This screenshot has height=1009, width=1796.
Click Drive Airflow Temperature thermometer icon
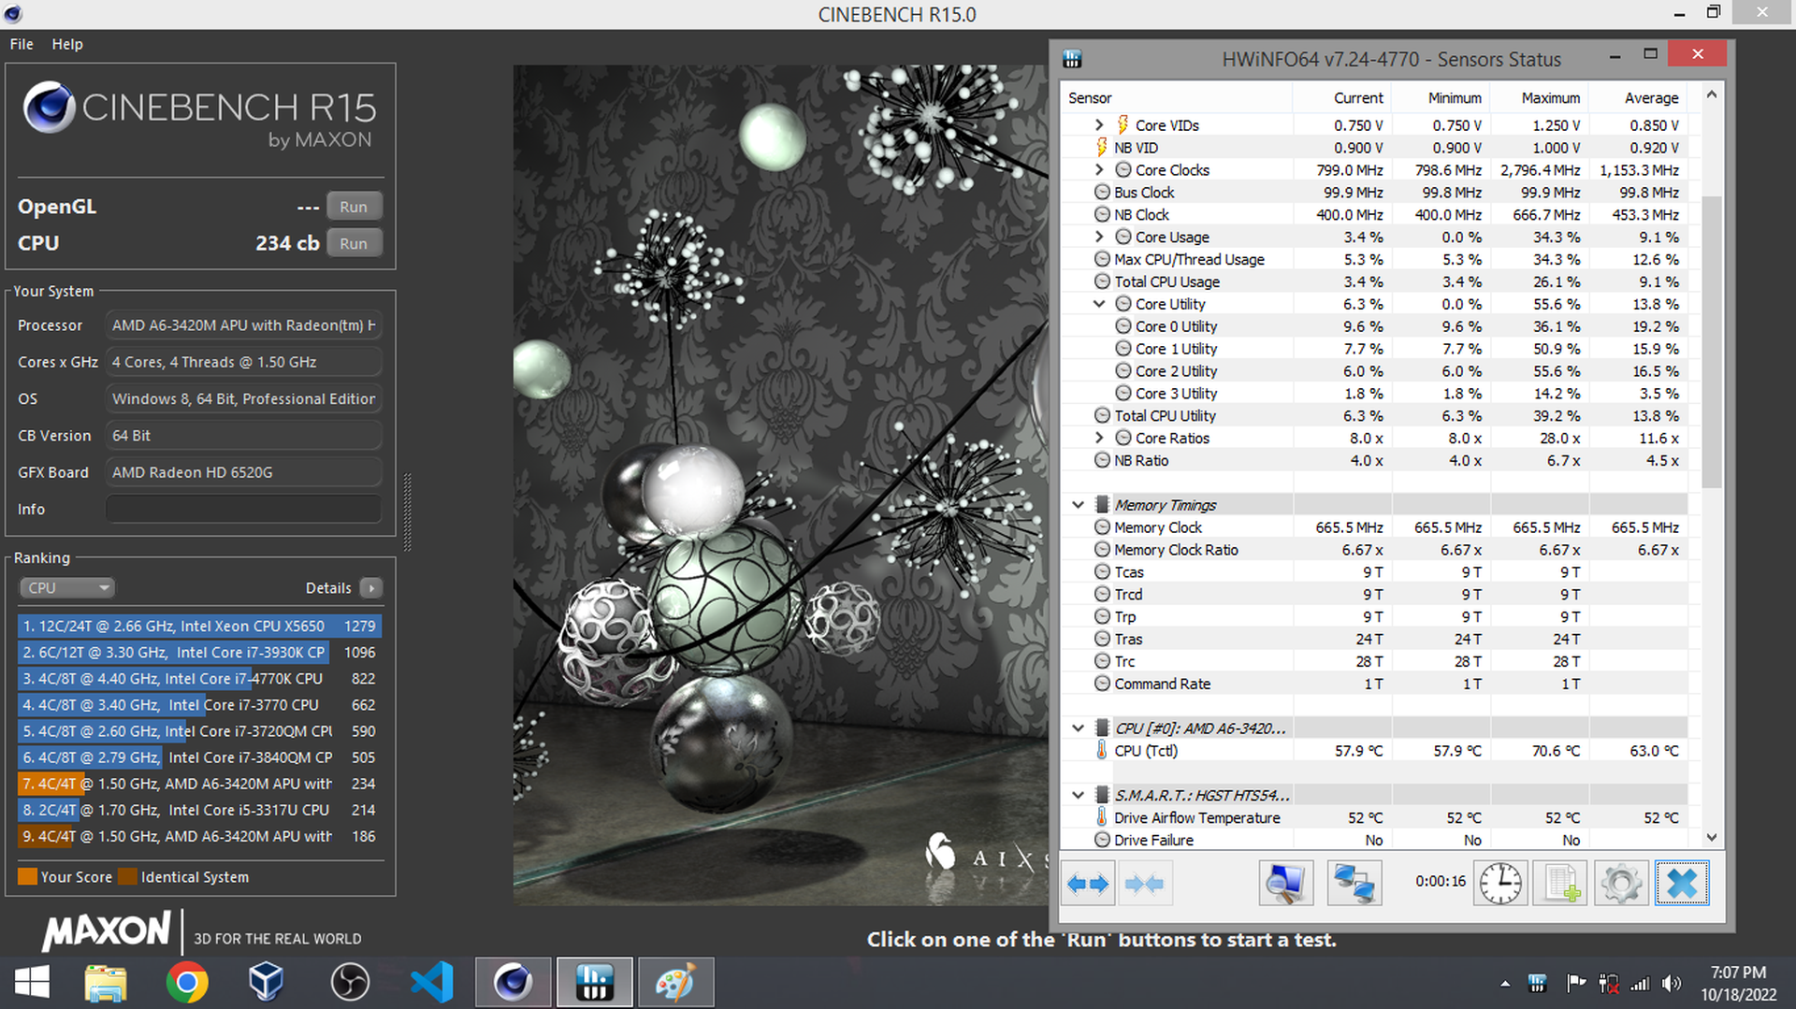[x=1102, y=817]
